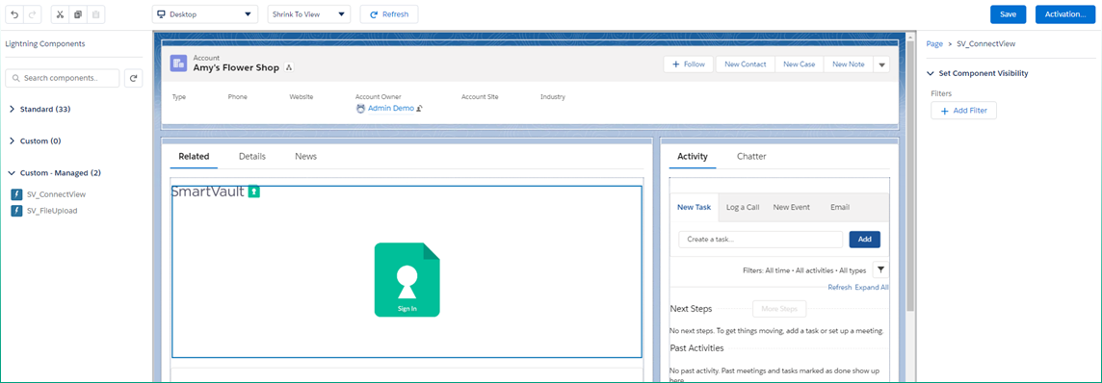1102x383 pixels.
Task: Click the Copy icon in toolbar
Action: (x=78, y=14)
